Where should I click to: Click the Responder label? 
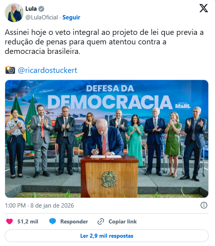tap(74, 221)
